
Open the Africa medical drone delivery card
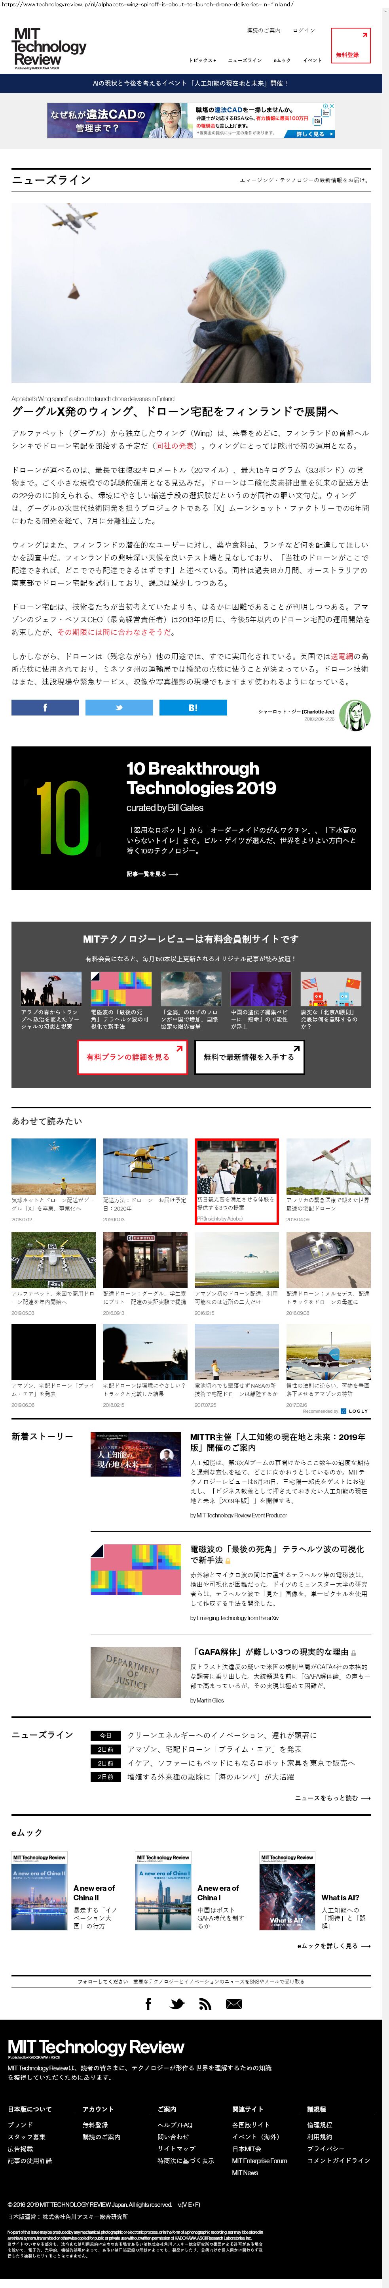point(328,1180)
